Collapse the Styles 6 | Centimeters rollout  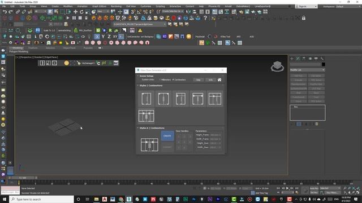[x=152, y=128]
